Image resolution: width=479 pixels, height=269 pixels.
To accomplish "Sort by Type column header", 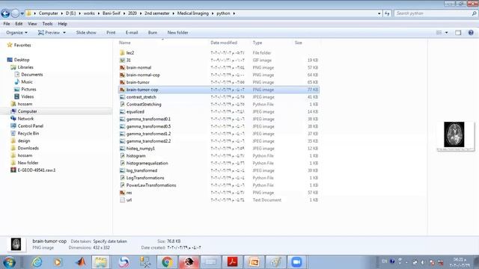I will 257,43.
